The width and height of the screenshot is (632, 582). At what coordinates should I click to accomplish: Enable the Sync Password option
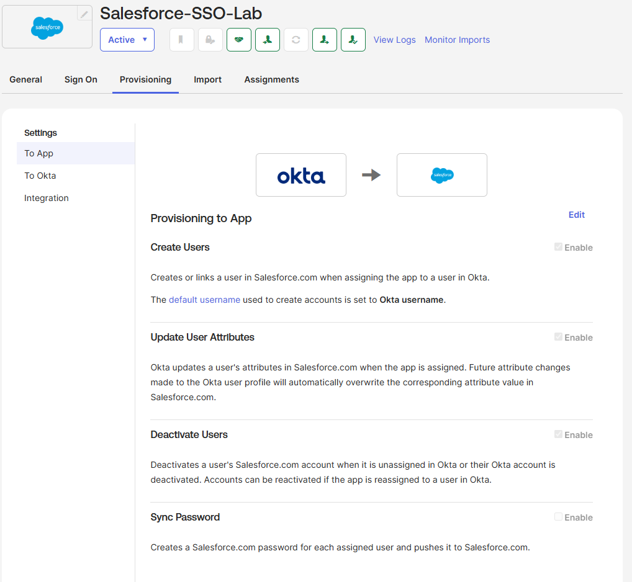(558, 517)
